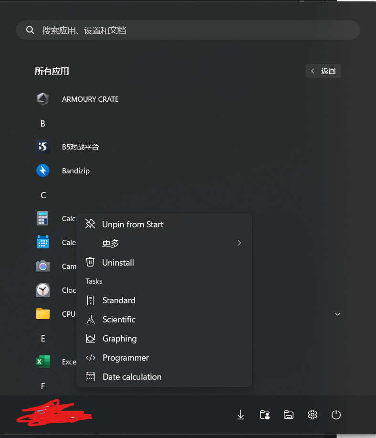This screenshot has width=376, height=438.
Task: Open the Excel app icon
Action: (43, 362)
